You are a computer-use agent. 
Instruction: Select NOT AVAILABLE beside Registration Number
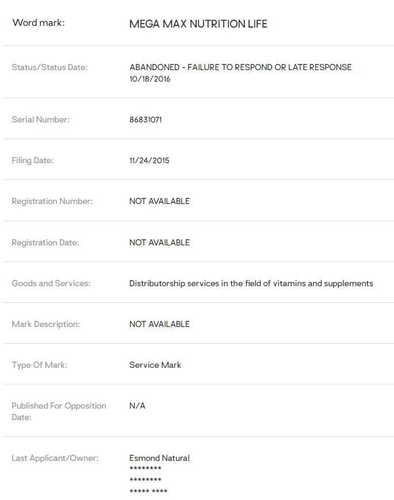159,201
